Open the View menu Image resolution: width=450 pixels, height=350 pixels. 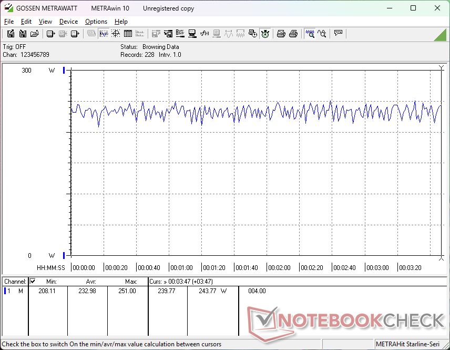point(45,22)
